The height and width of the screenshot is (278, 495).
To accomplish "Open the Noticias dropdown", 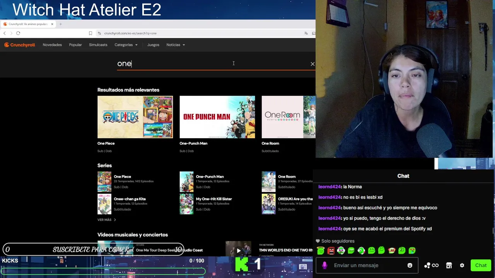I will [176, 45].
